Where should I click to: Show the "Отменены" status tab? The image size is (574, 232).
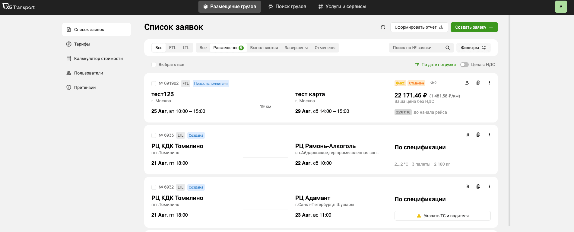coord(325,48)
